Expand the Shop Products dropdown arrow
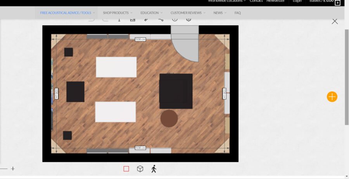Image resolution: width=349 pixels, height=179 pixels. tap(131, 13)
